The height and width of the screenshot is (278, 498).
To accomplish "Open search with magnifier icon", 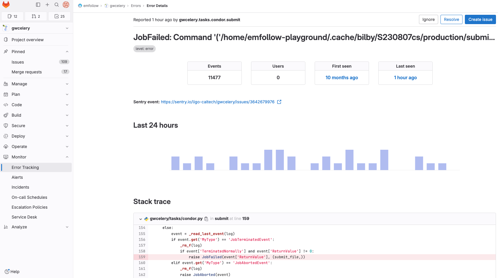I will [x=57, y=5].
